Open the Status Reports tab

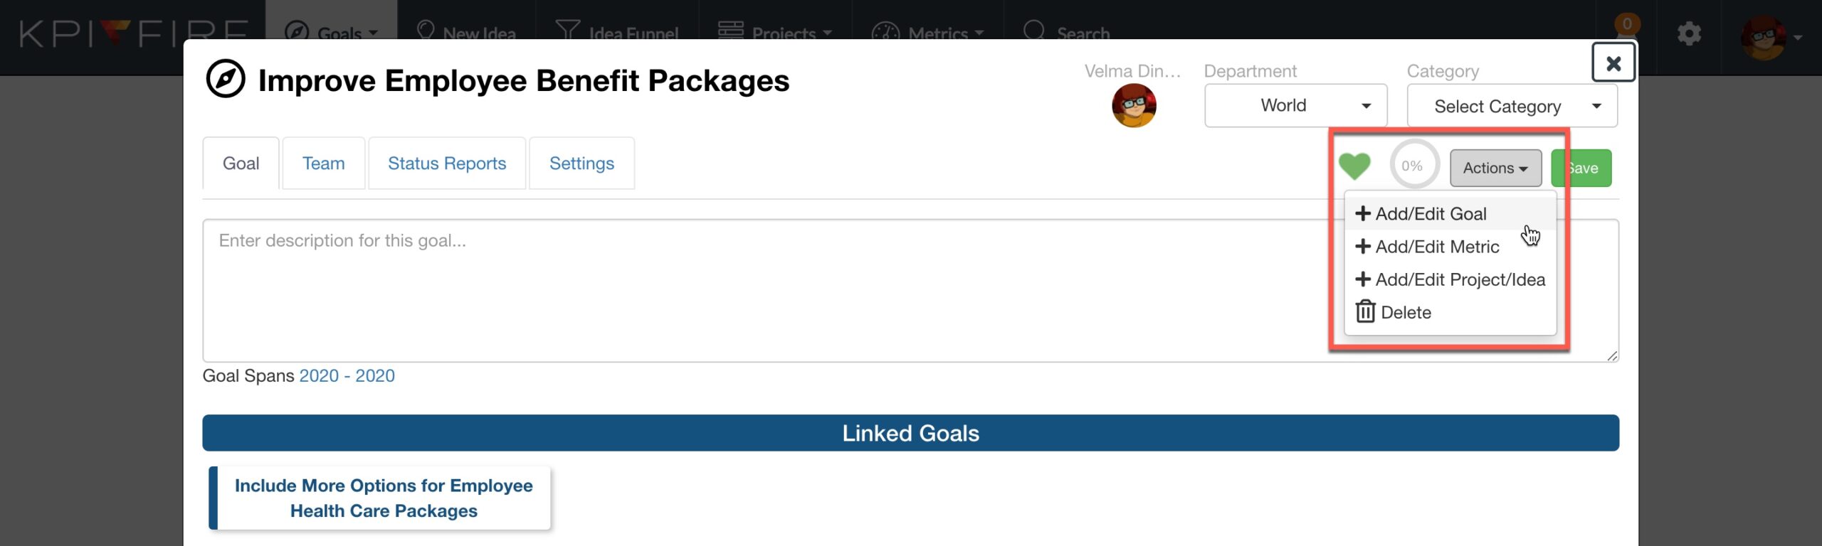pos(447,164)
